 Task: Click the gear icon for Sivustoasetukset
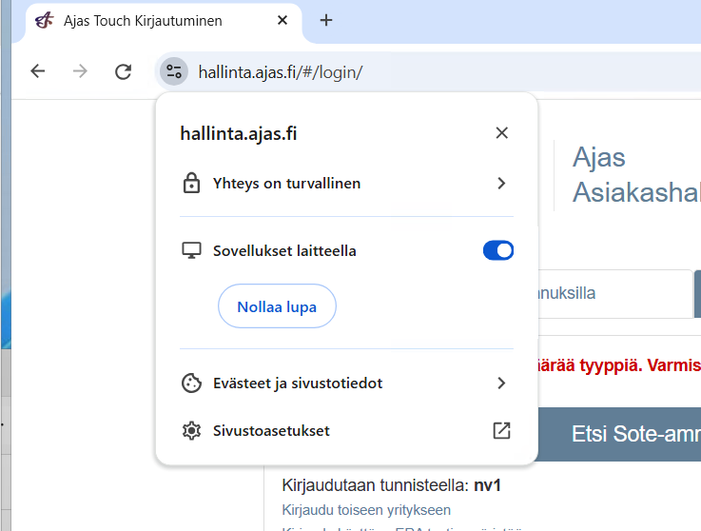tap(191, 431)
